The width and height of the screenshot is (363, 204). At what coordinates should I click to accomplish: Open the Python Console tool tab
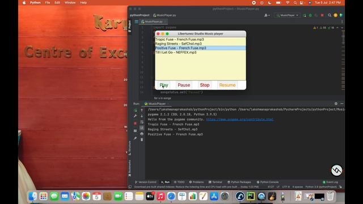pyautogui.click(x=267, y=182)
